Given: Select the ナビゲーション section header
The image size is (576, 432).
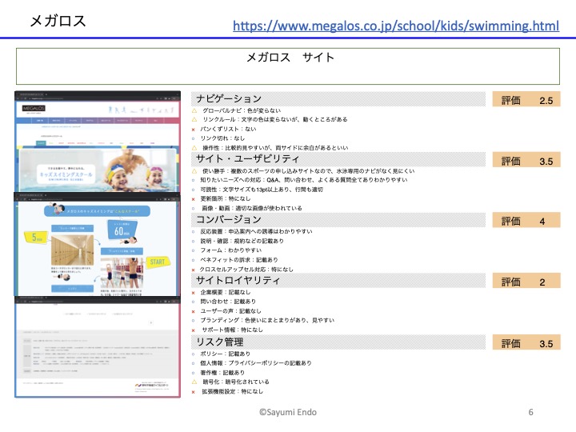Looking at the screenshot, I should coord(229,98).
